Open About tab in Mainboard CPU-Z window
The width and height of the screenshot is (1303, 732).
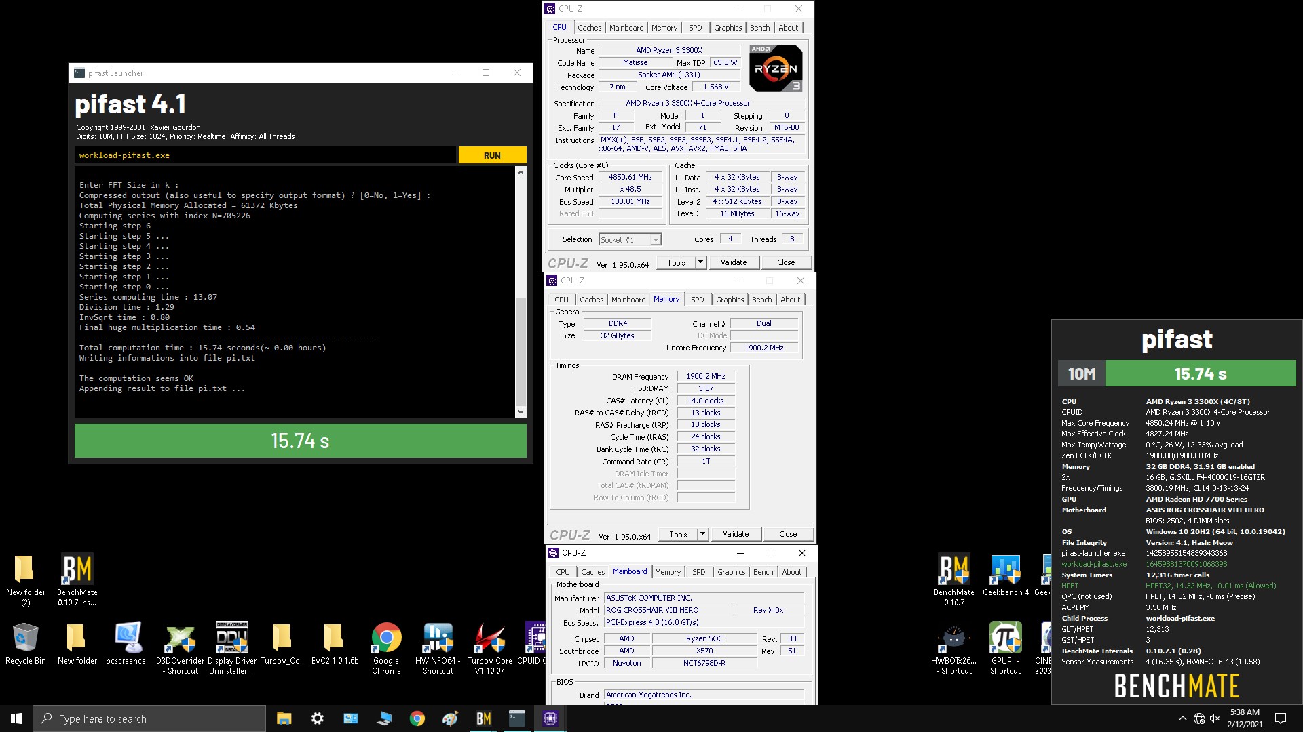click(x=791, y=572)
